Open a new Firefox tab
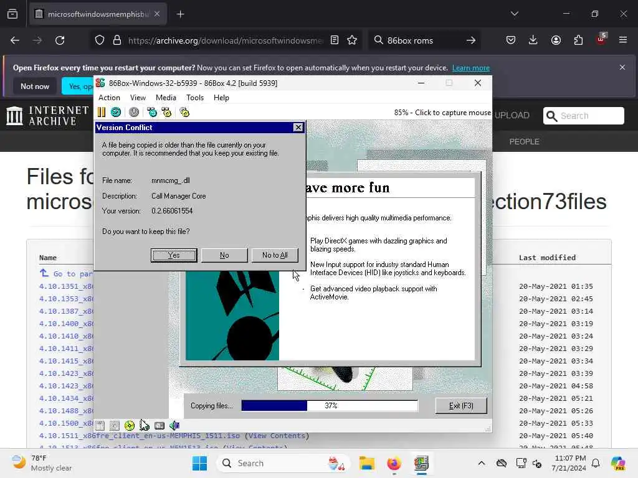 [180, 14]
